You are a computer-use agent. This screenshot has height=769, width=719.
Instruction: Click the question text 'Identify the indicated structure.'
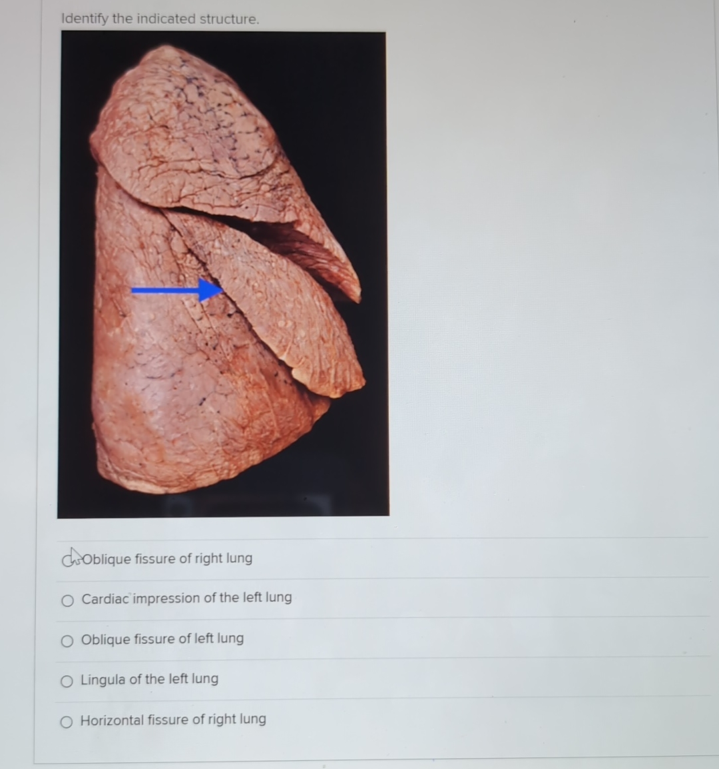click(x=160, y=19)
